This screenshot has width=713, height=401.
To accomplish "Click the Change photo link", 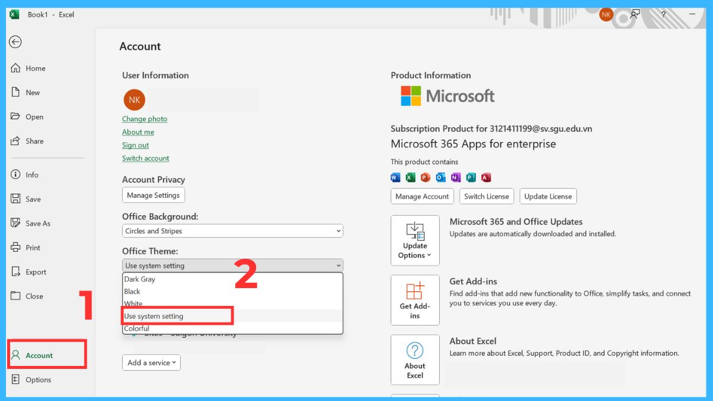I will [144, 119].
